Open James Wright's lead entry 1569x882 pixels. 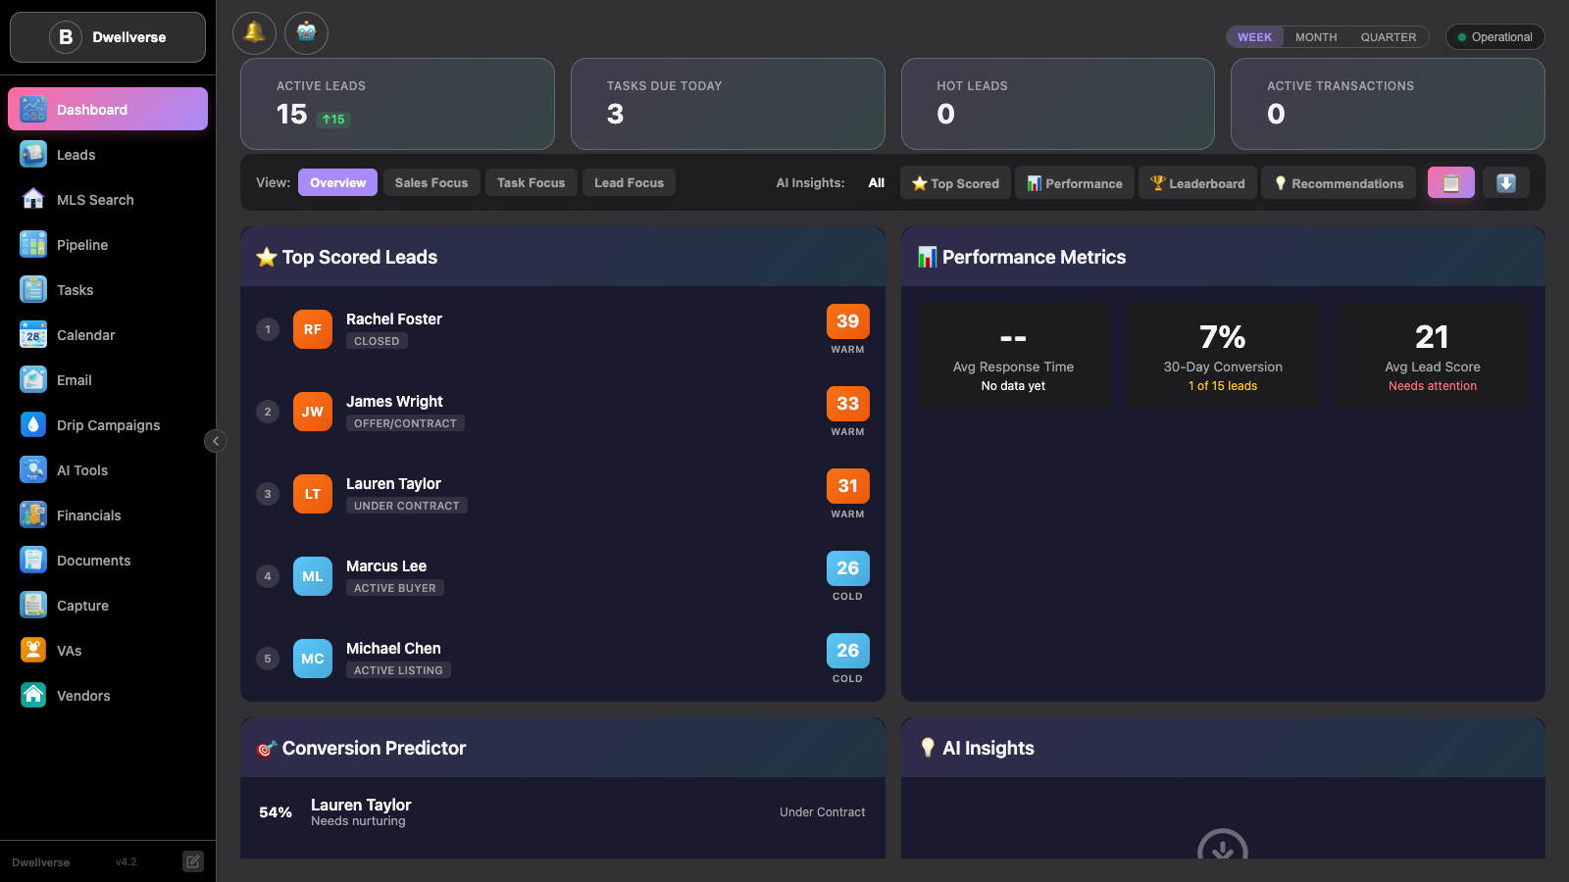point(563,412)
